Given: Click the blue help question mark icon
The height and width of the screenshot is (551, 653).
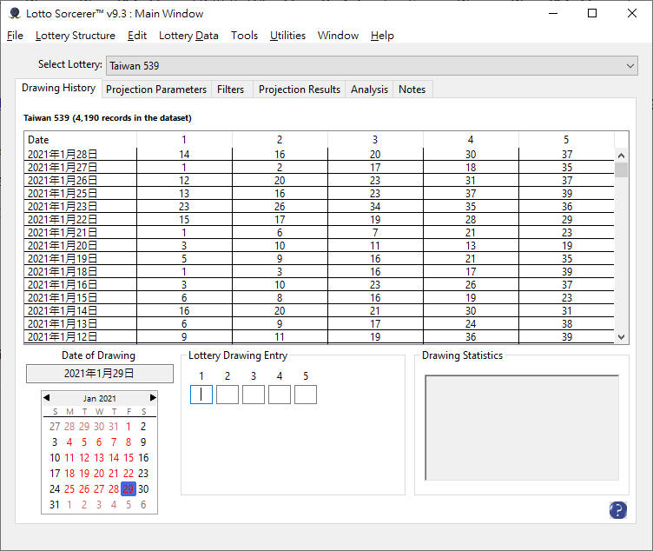Looking at the screenshot, I should (x=617, y=510).
